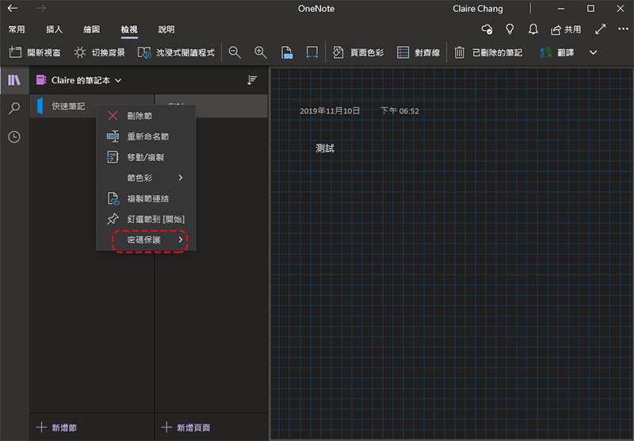Open the 常用 ribbon tab

click(x=17, y=29)
